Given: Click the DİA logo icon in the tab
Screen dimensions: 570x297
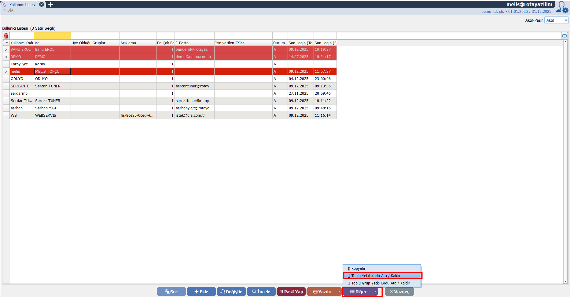Looking at the screenshot, I should [x=4, y=5].
